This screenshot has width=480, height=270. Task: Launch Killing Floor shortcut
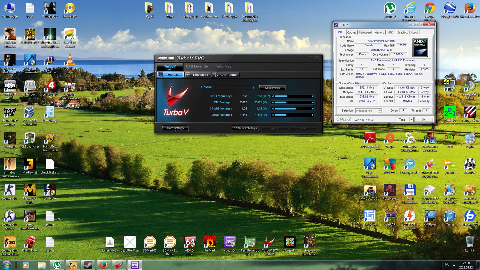30,244
